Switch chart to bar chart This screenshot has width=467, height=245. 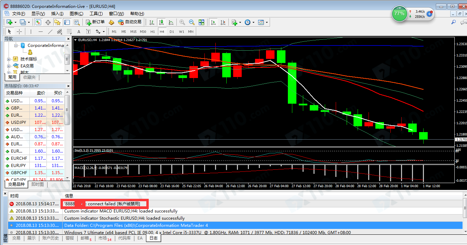click(x=152, y=22)
